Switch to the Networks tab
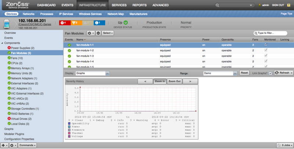 (x=29, y=14)
